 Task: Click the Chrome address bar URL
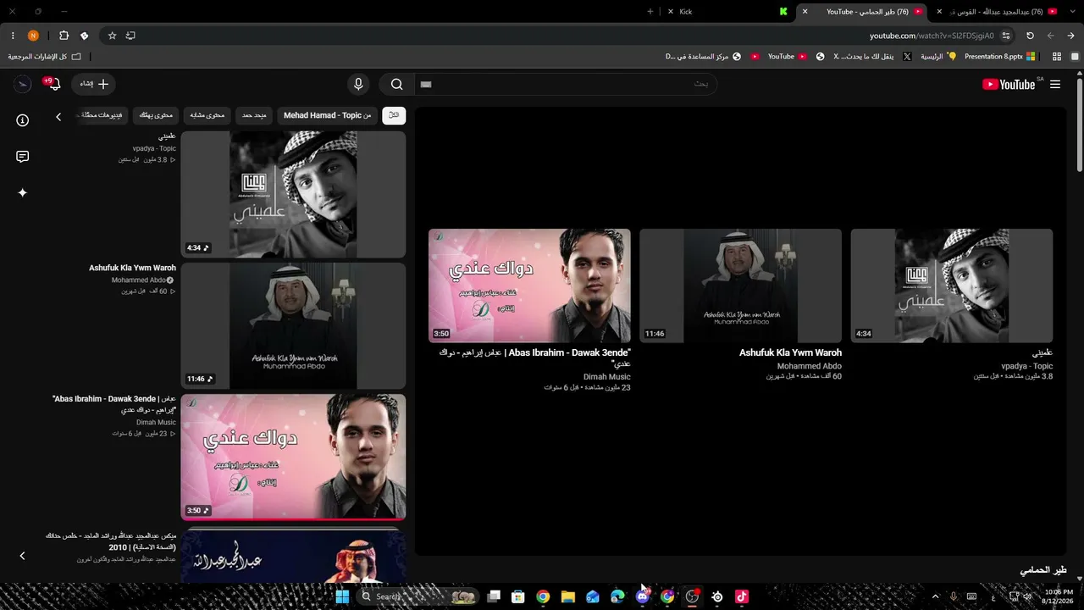(932, 36)
